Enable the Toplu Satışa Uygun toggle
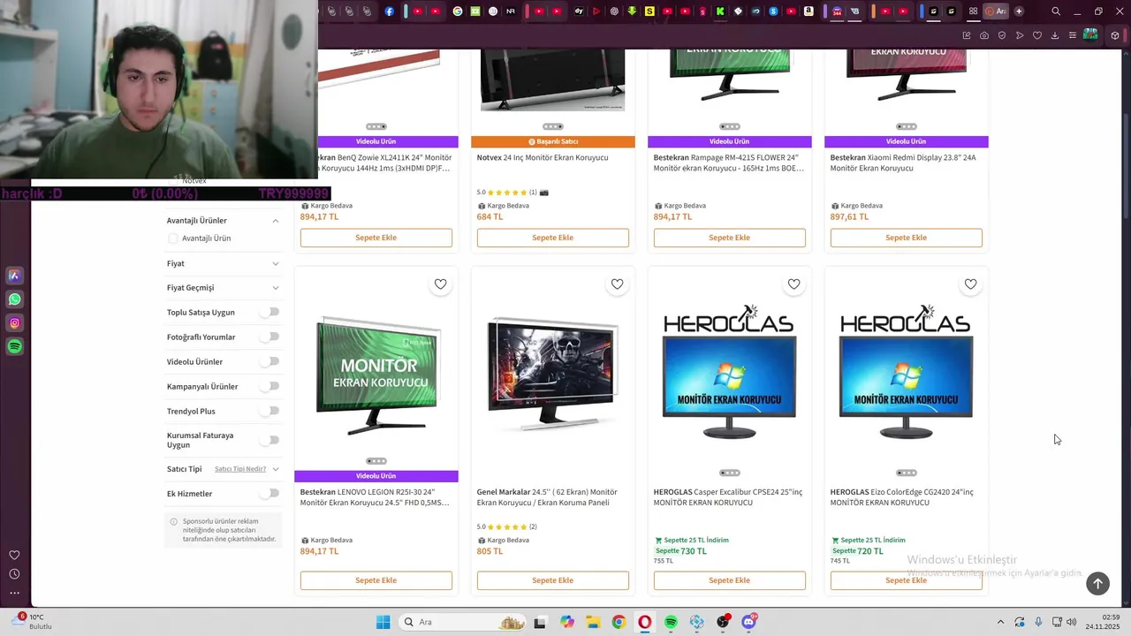Screen dimensions: 1131x636 pos(270,312)
